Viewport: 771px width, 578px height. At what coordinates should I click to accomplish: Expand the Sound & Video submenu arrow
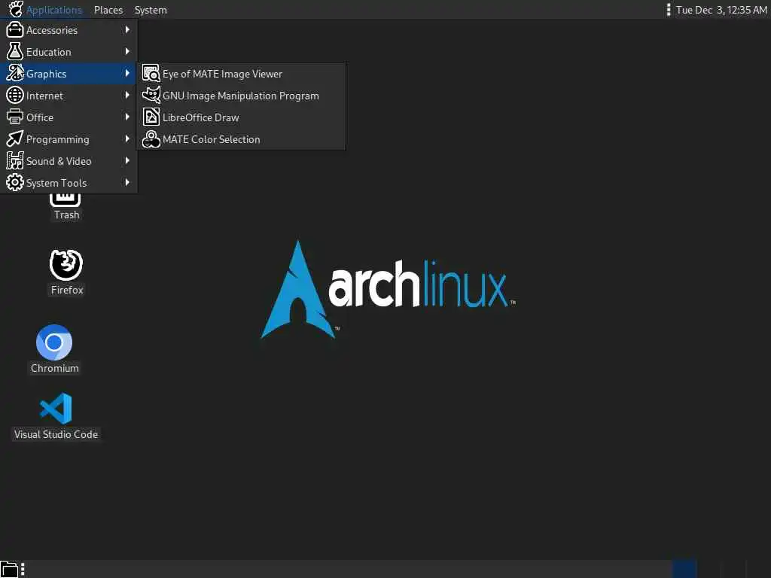(127, 160)
